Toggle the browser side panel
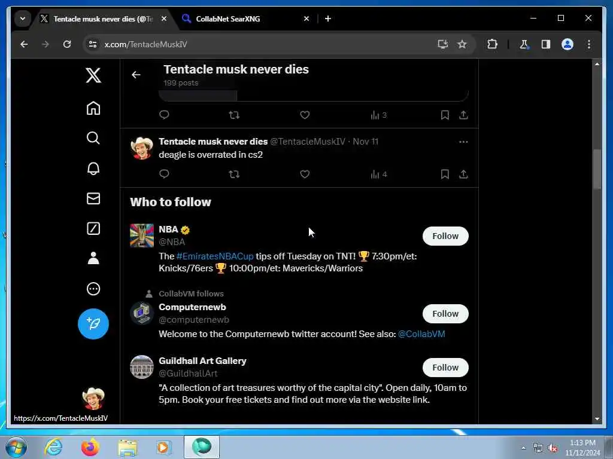Image resolution: width=613 pixels, height=459 pixels. tap(546, 44)
